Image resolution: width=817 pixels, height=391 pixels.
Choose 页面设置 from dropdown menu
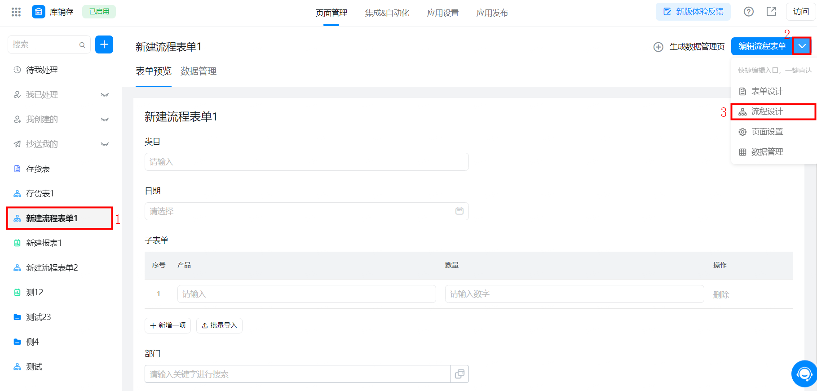773,132
